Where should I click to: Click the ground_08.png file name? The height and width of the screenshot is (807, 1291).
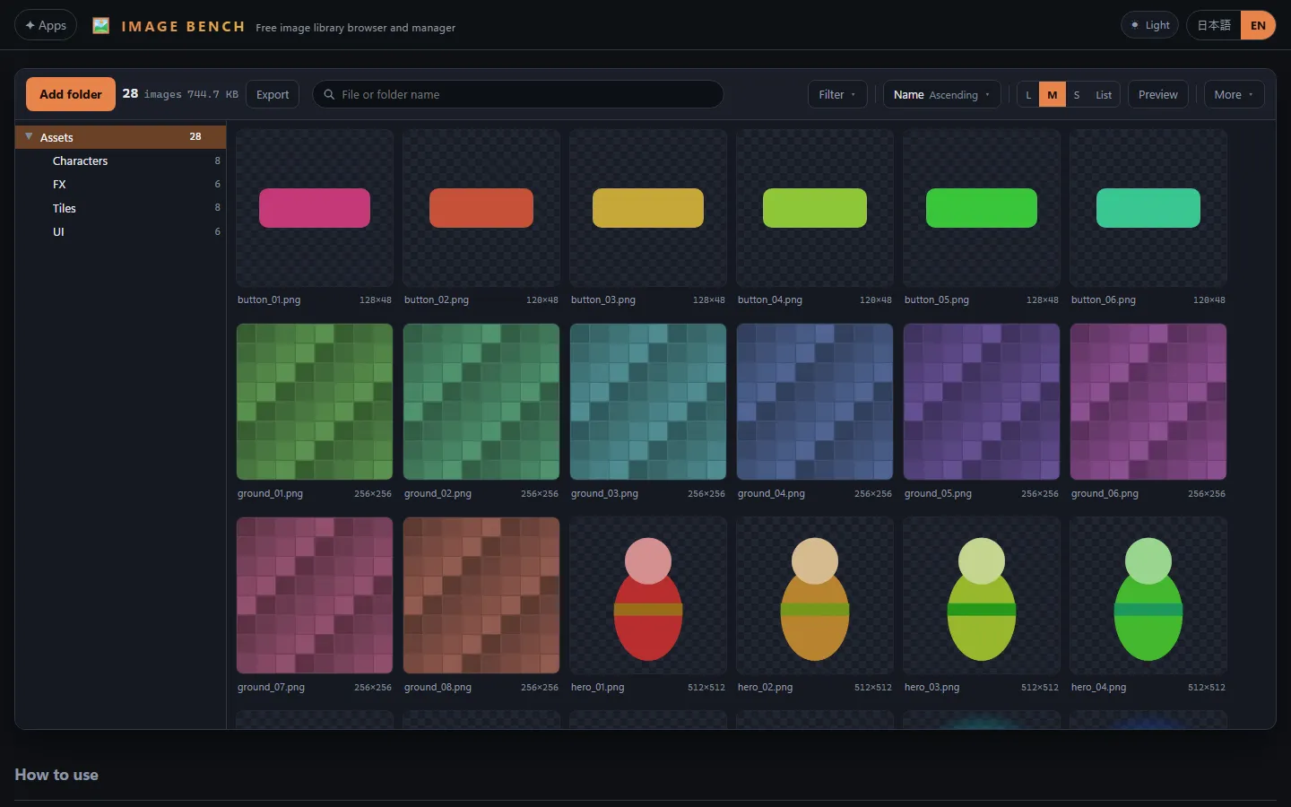tap(438, 687)
